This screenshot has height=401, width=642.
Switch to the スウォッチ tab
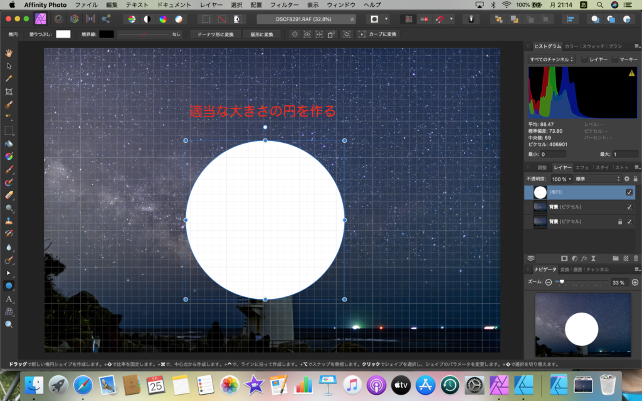pos(593,46)
